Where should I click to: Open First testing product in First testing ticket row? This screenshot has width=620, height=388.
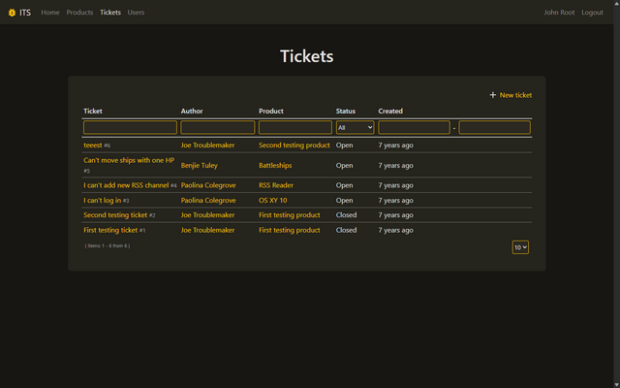290,230
